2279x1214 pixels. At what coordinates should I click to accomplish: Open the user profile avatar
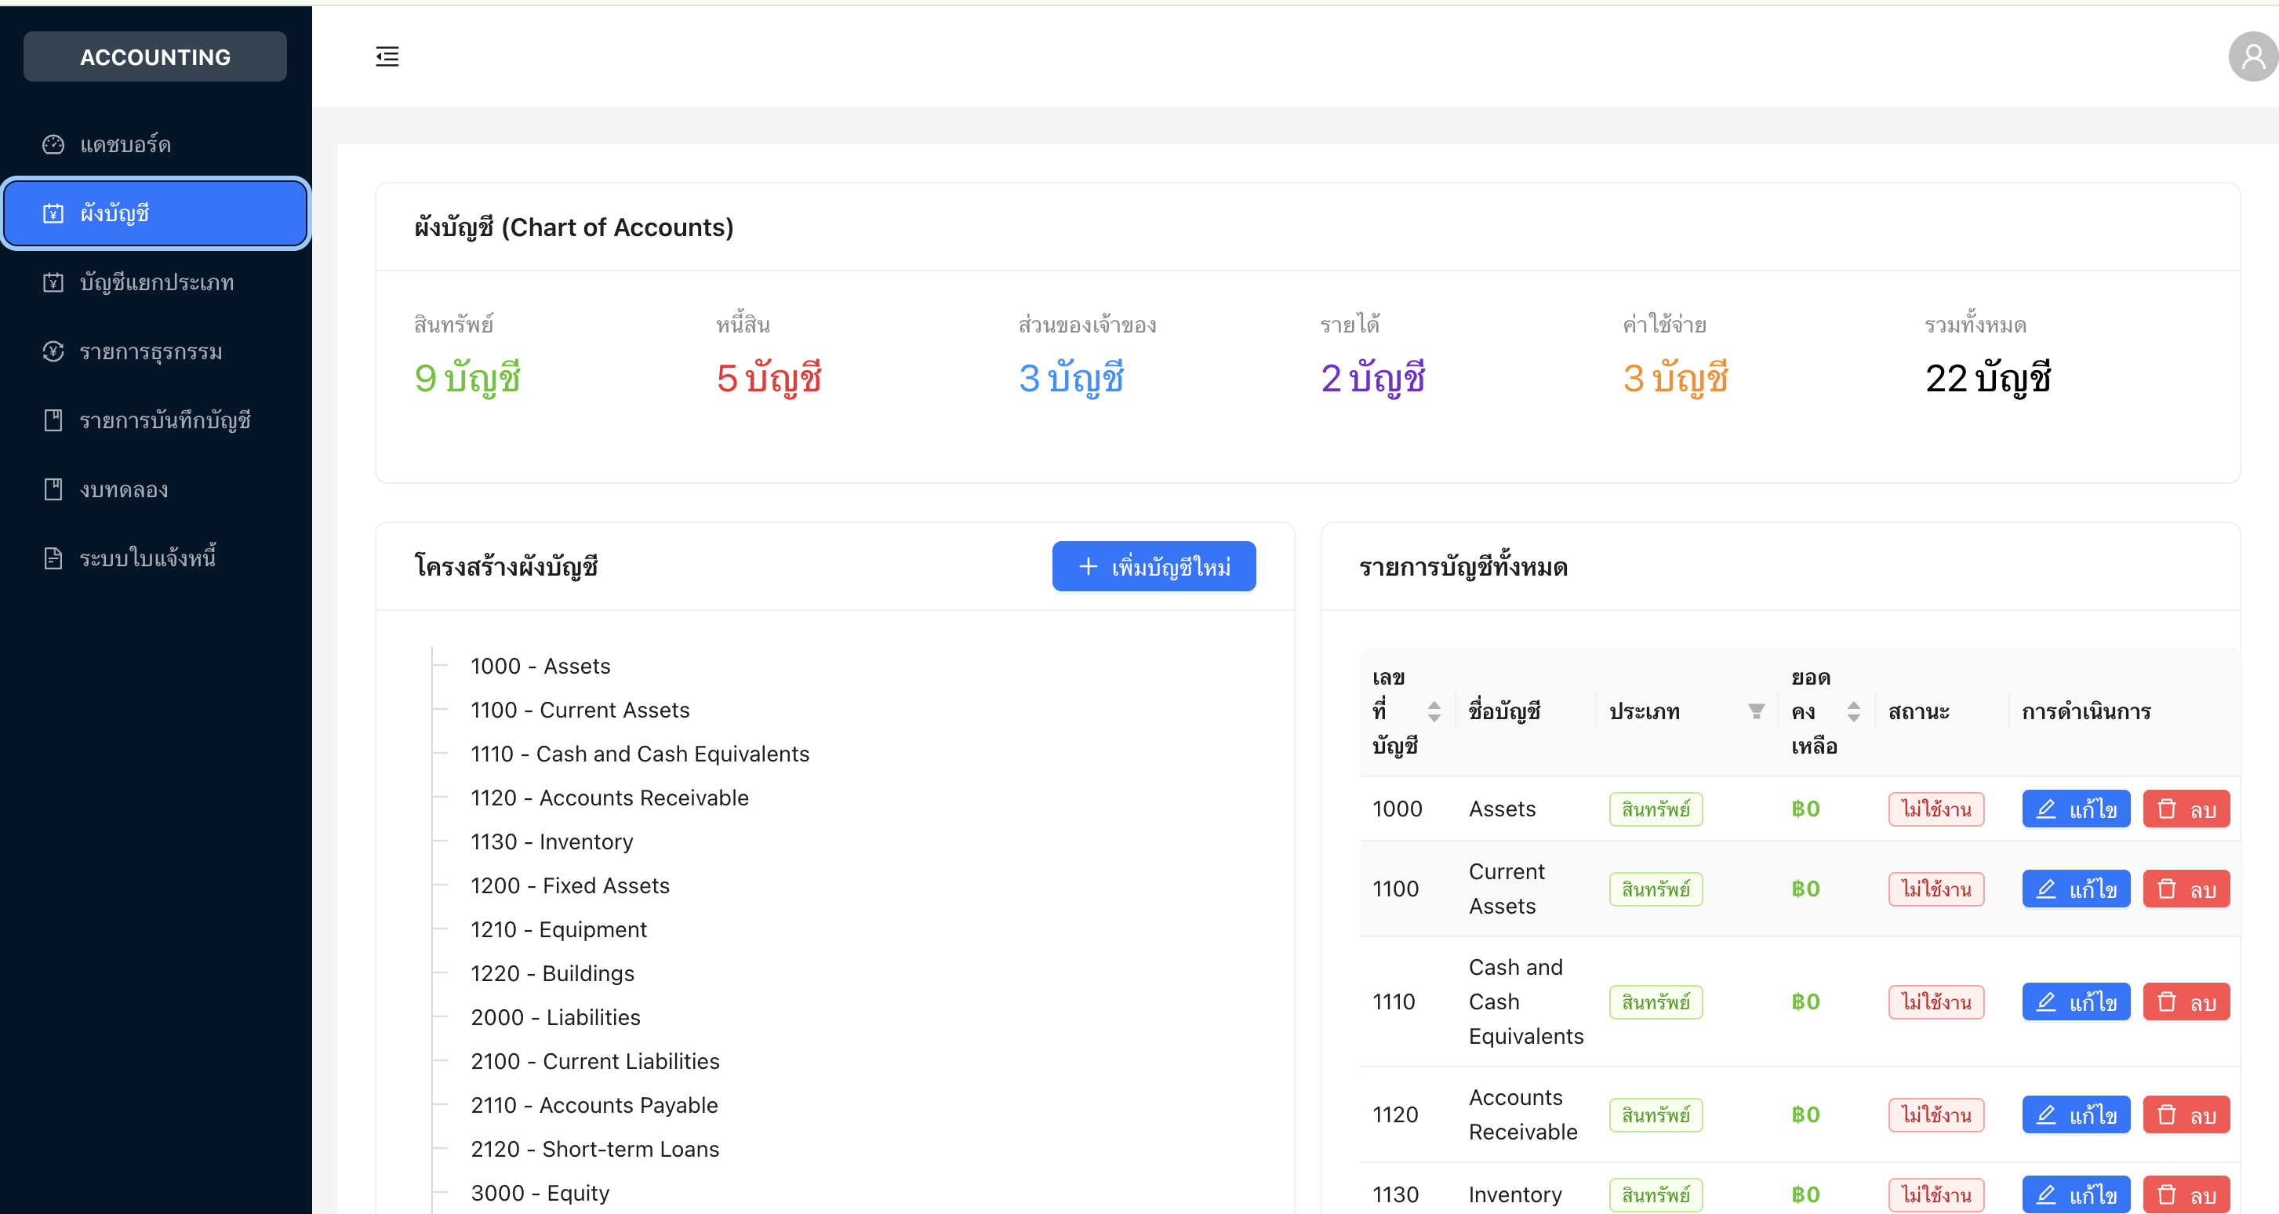pyautogui.click(x=2252, y=56)
